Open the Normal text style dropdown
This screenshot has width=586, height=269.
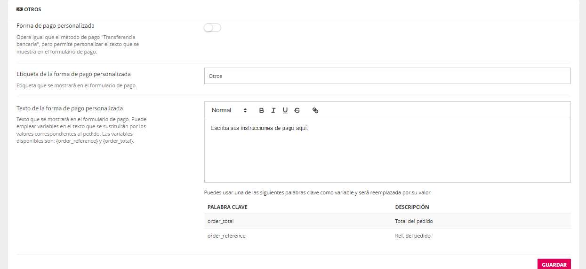[229, 110]
